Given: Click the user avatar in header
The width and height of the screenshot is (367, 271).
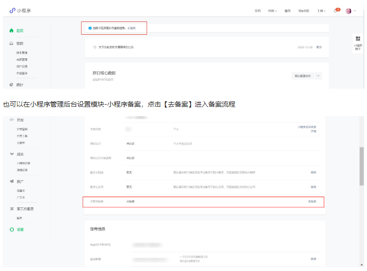Looking at the screenshot, I should [349, 11].
